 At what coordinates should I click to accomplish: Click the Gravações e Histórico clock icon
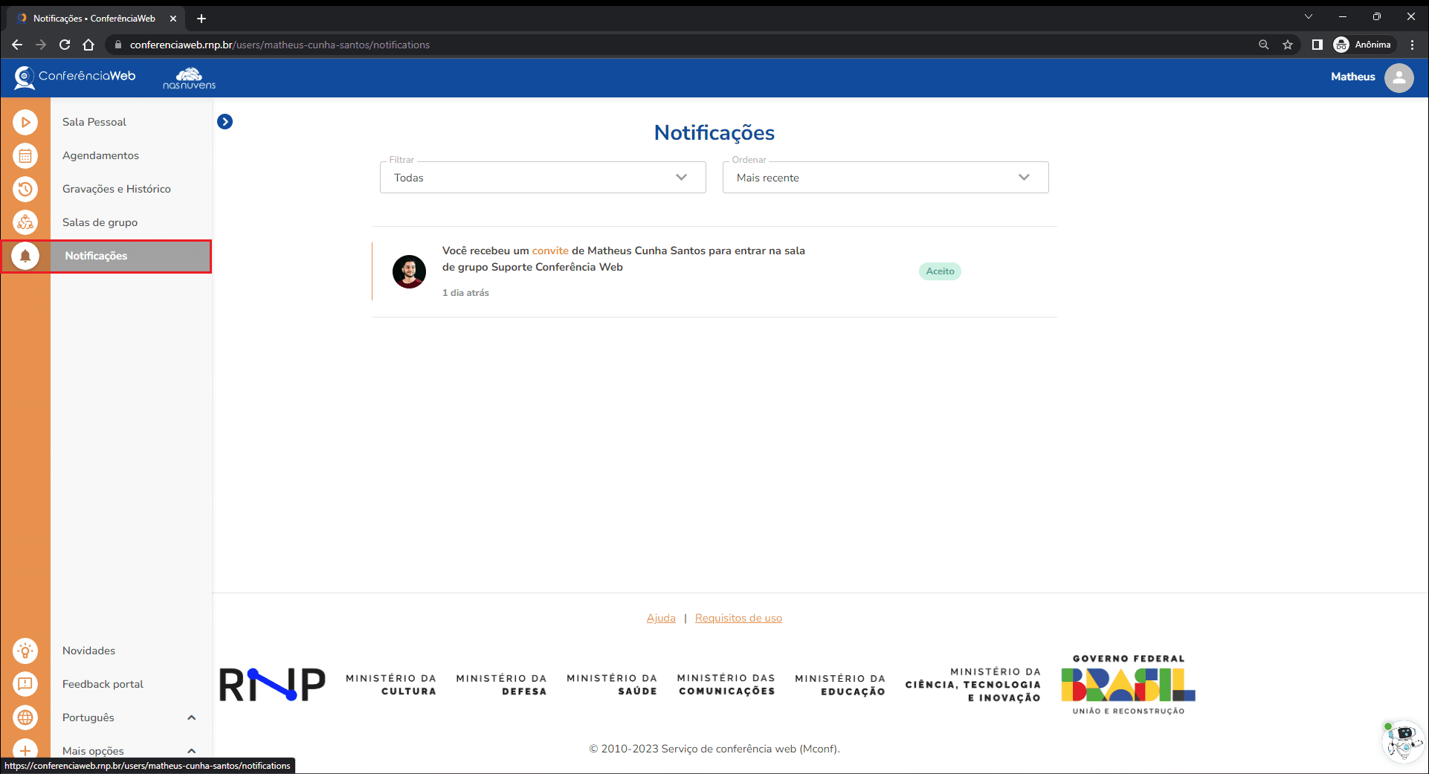[25, 189]
